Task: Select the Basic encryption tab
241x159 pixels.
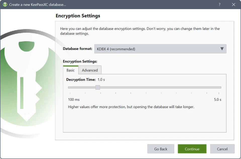Action: click(71, 70)
